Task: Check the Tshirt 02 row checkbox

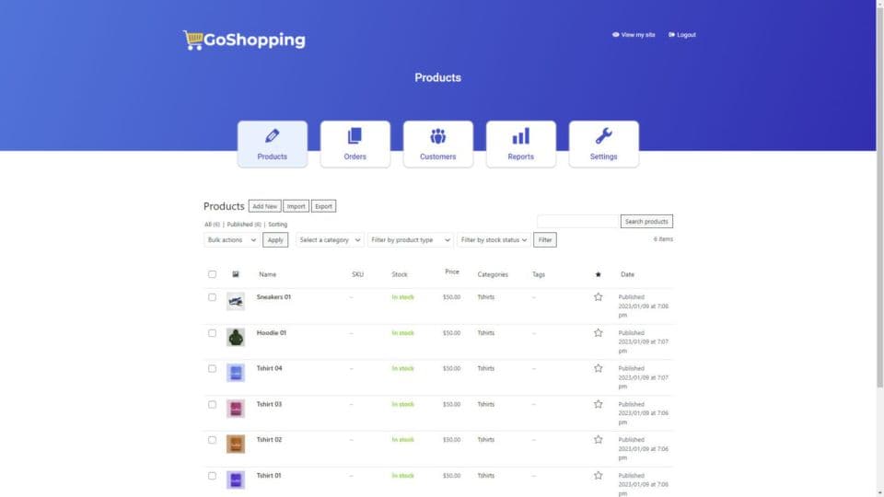Action: tap(212, 440)
